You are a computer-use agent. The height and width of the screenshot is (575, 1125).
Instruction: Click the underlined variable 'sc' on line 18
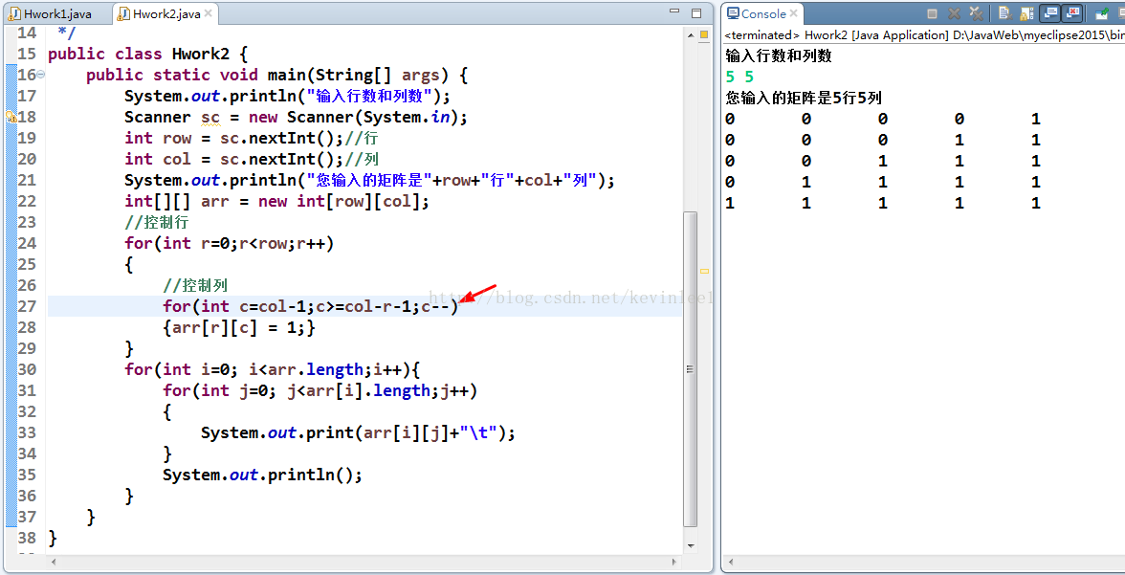tap(210, 117)
